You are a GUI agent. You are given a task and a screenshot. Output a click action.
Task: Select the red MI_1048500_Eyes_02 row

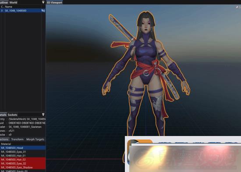pyautogui.click(x=23, y=163)
